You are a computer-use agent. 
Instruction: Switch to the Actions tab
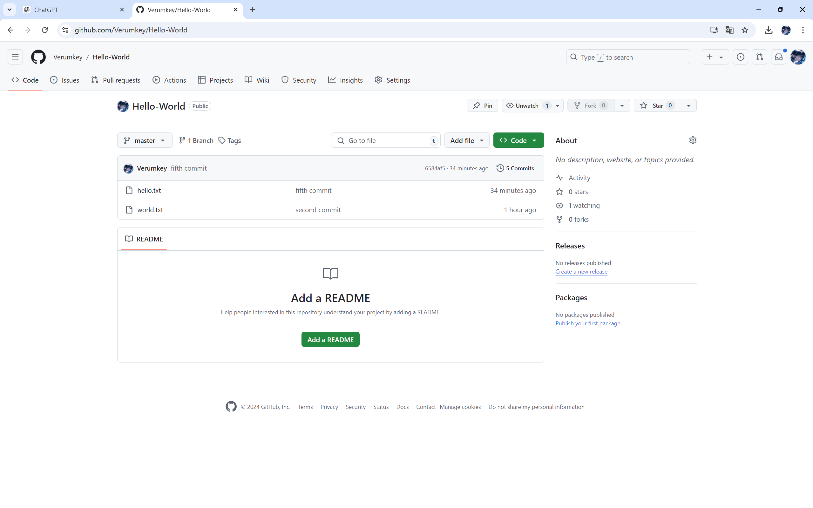pyautogui.click(x=169, y=80)
